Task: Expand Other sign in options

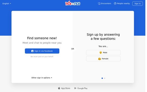Action: [x=42, y=78]
